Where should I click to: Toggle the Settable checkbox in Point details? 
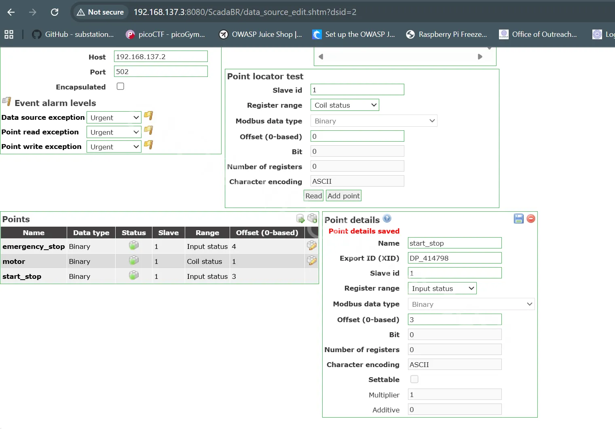click(414, 379)
